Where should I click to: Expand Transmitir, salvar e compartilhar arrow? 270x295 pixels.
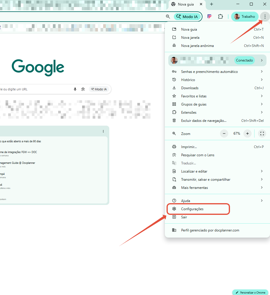coord(262,179)
